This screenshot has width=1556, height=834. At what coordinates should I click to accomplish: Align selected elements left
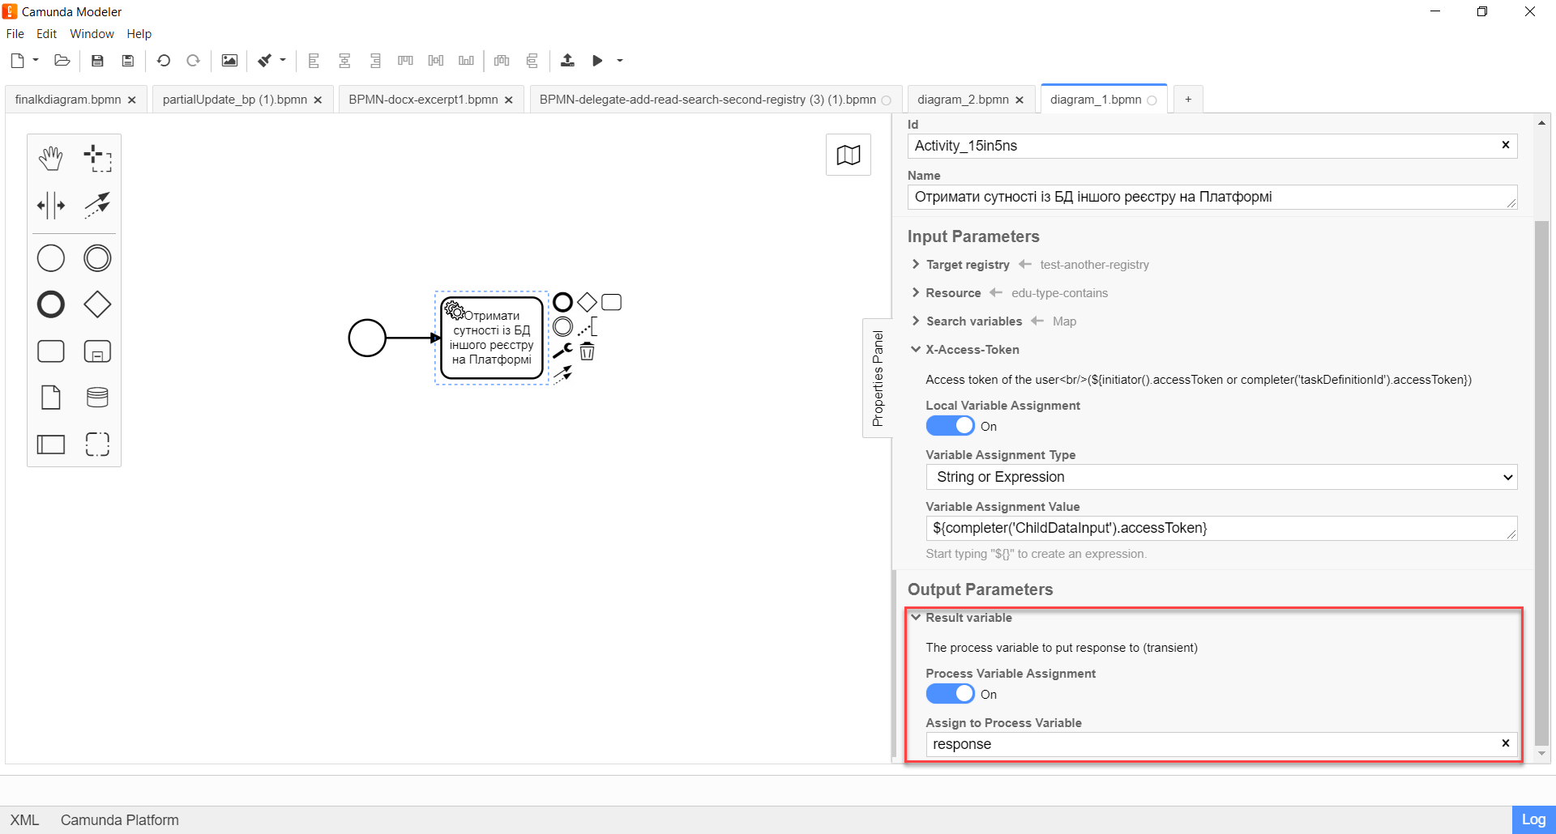pyautogui.click(x=314, y=61)
